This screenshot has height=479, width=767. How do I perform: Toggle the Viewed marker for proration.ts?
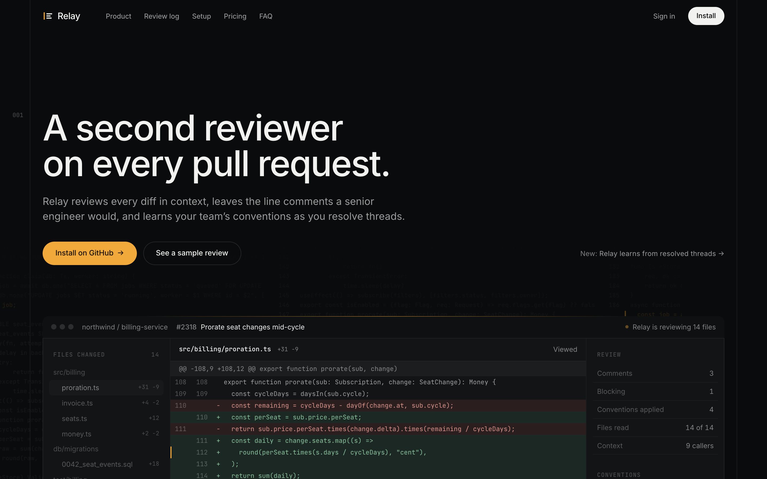565,349
